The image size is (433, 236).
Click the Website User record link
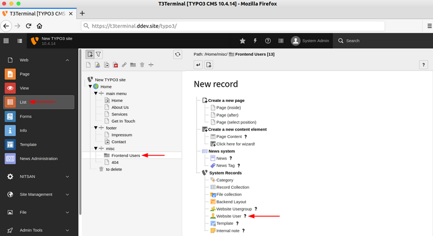pyautogui.click(x=229, y=216)
